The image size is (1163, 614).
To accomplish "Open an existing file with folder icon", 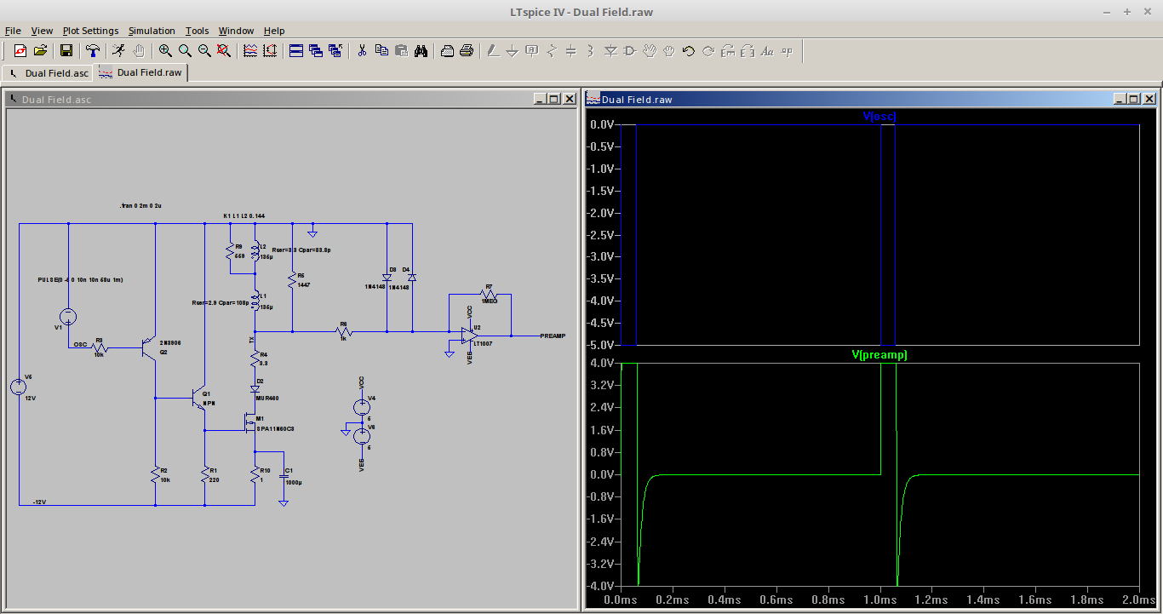I will point(40,51).
